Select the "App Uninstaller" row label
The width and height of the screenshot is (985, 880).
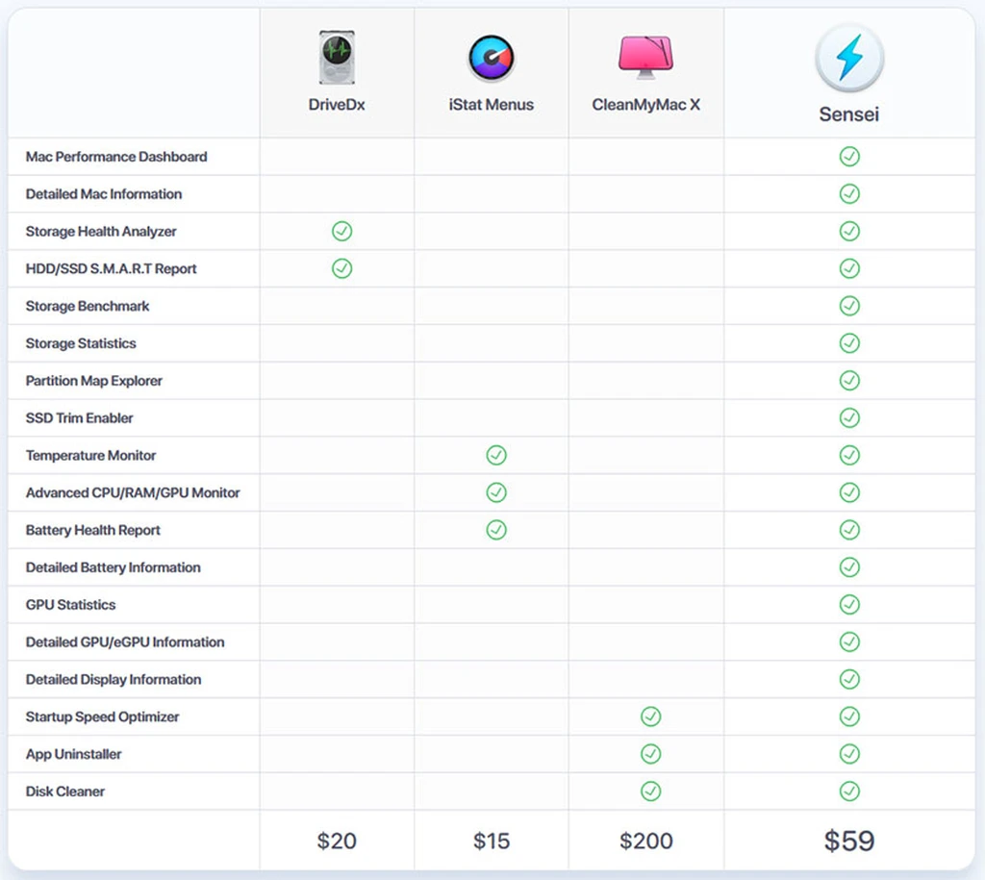pyautogui.click(x=73, y=754)
